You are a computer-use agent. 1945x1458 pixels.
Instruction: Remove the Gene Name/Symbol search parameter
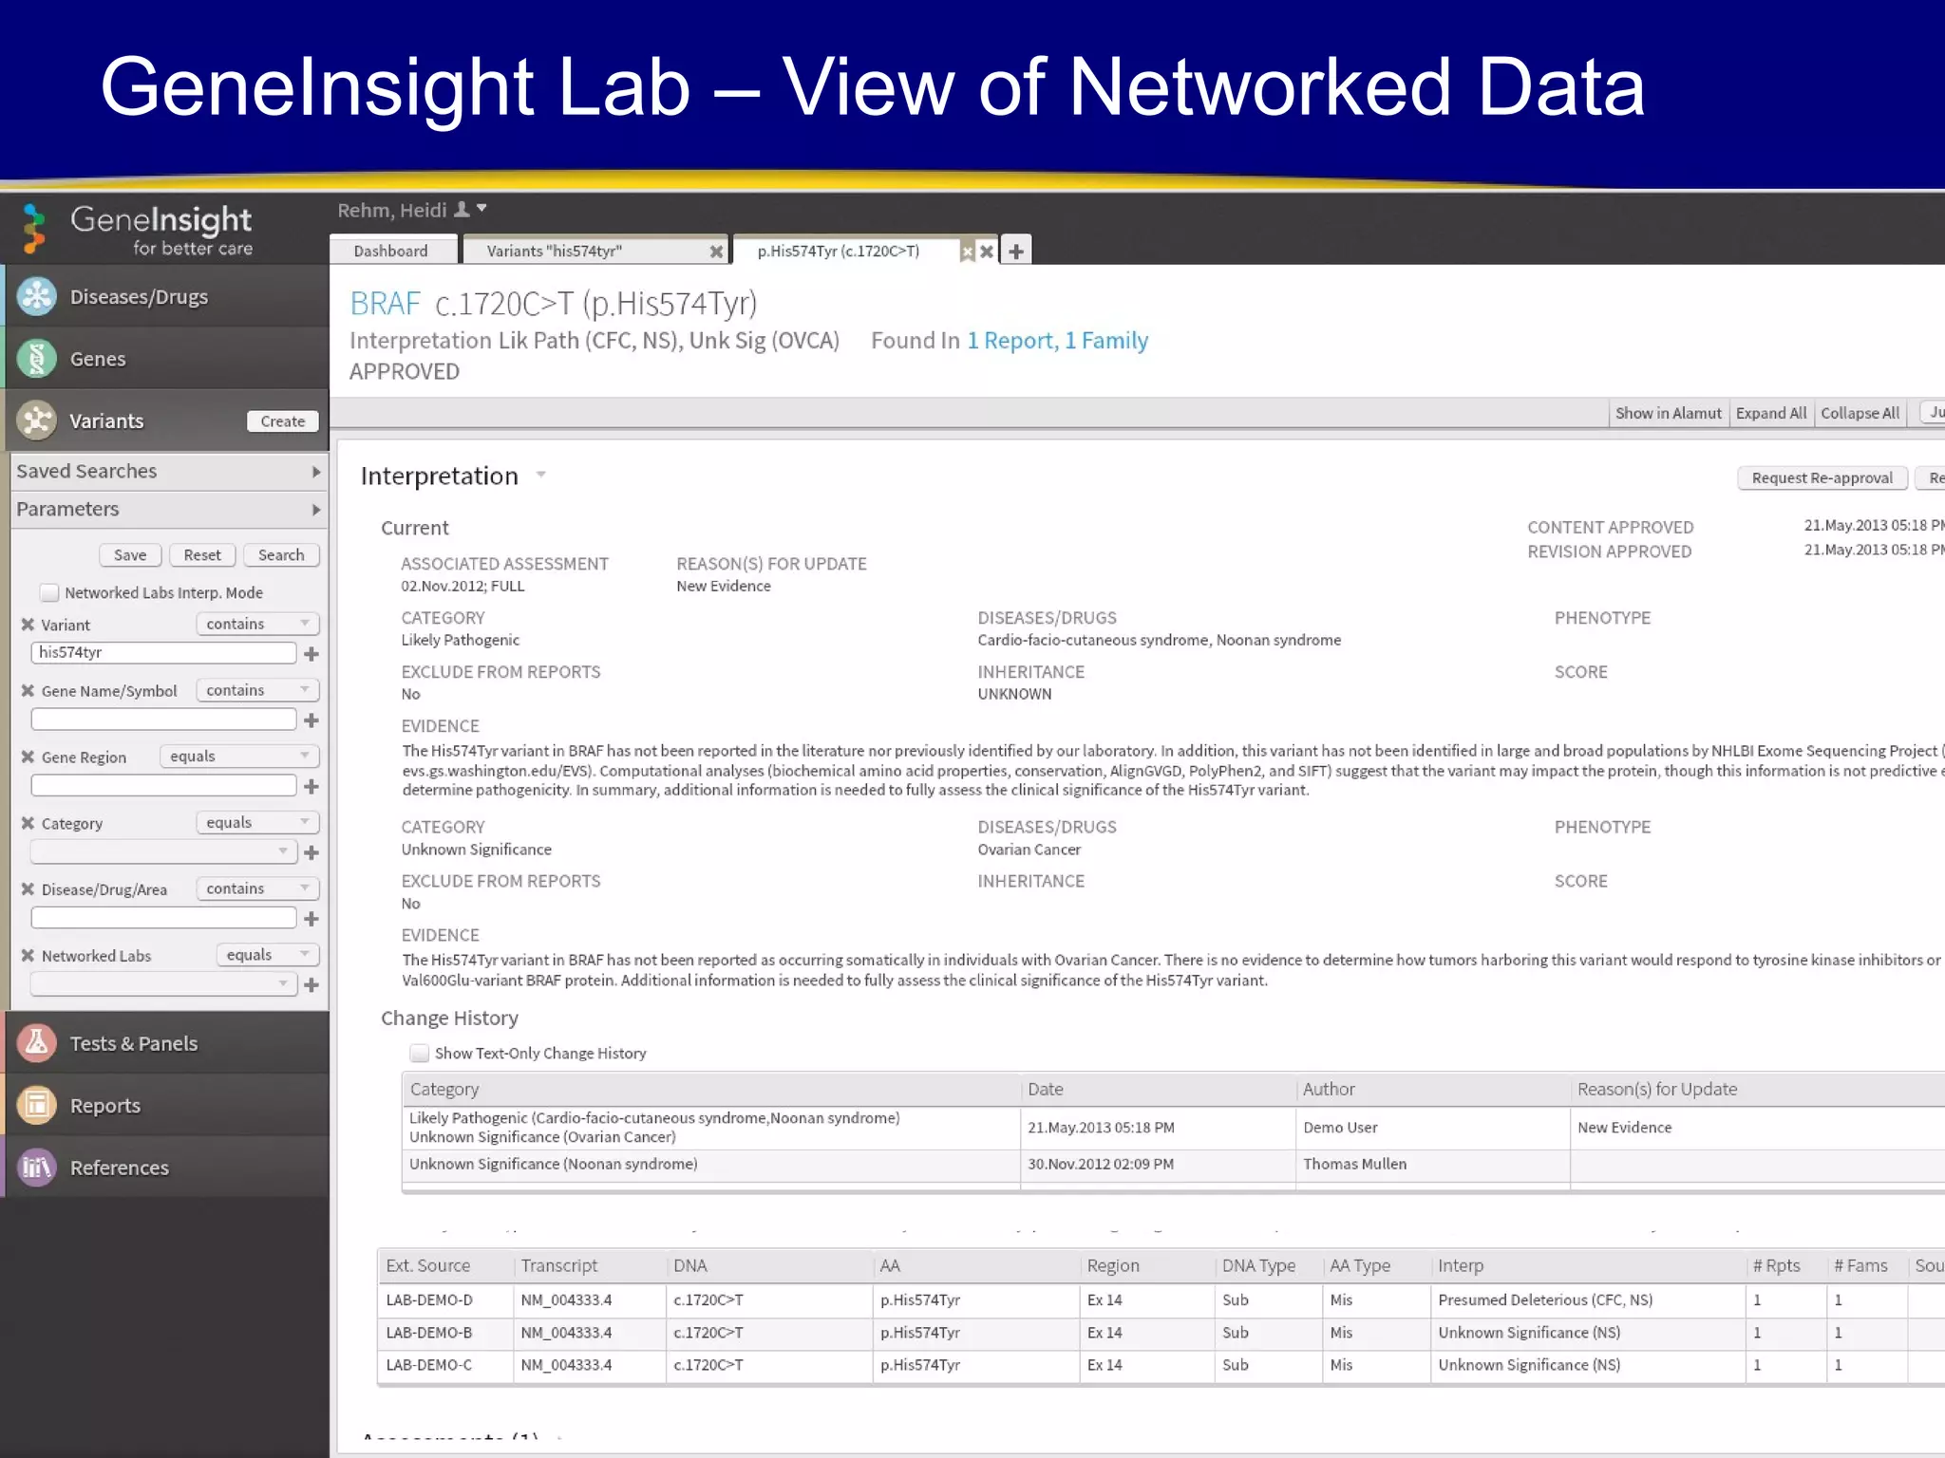(28, 691)
